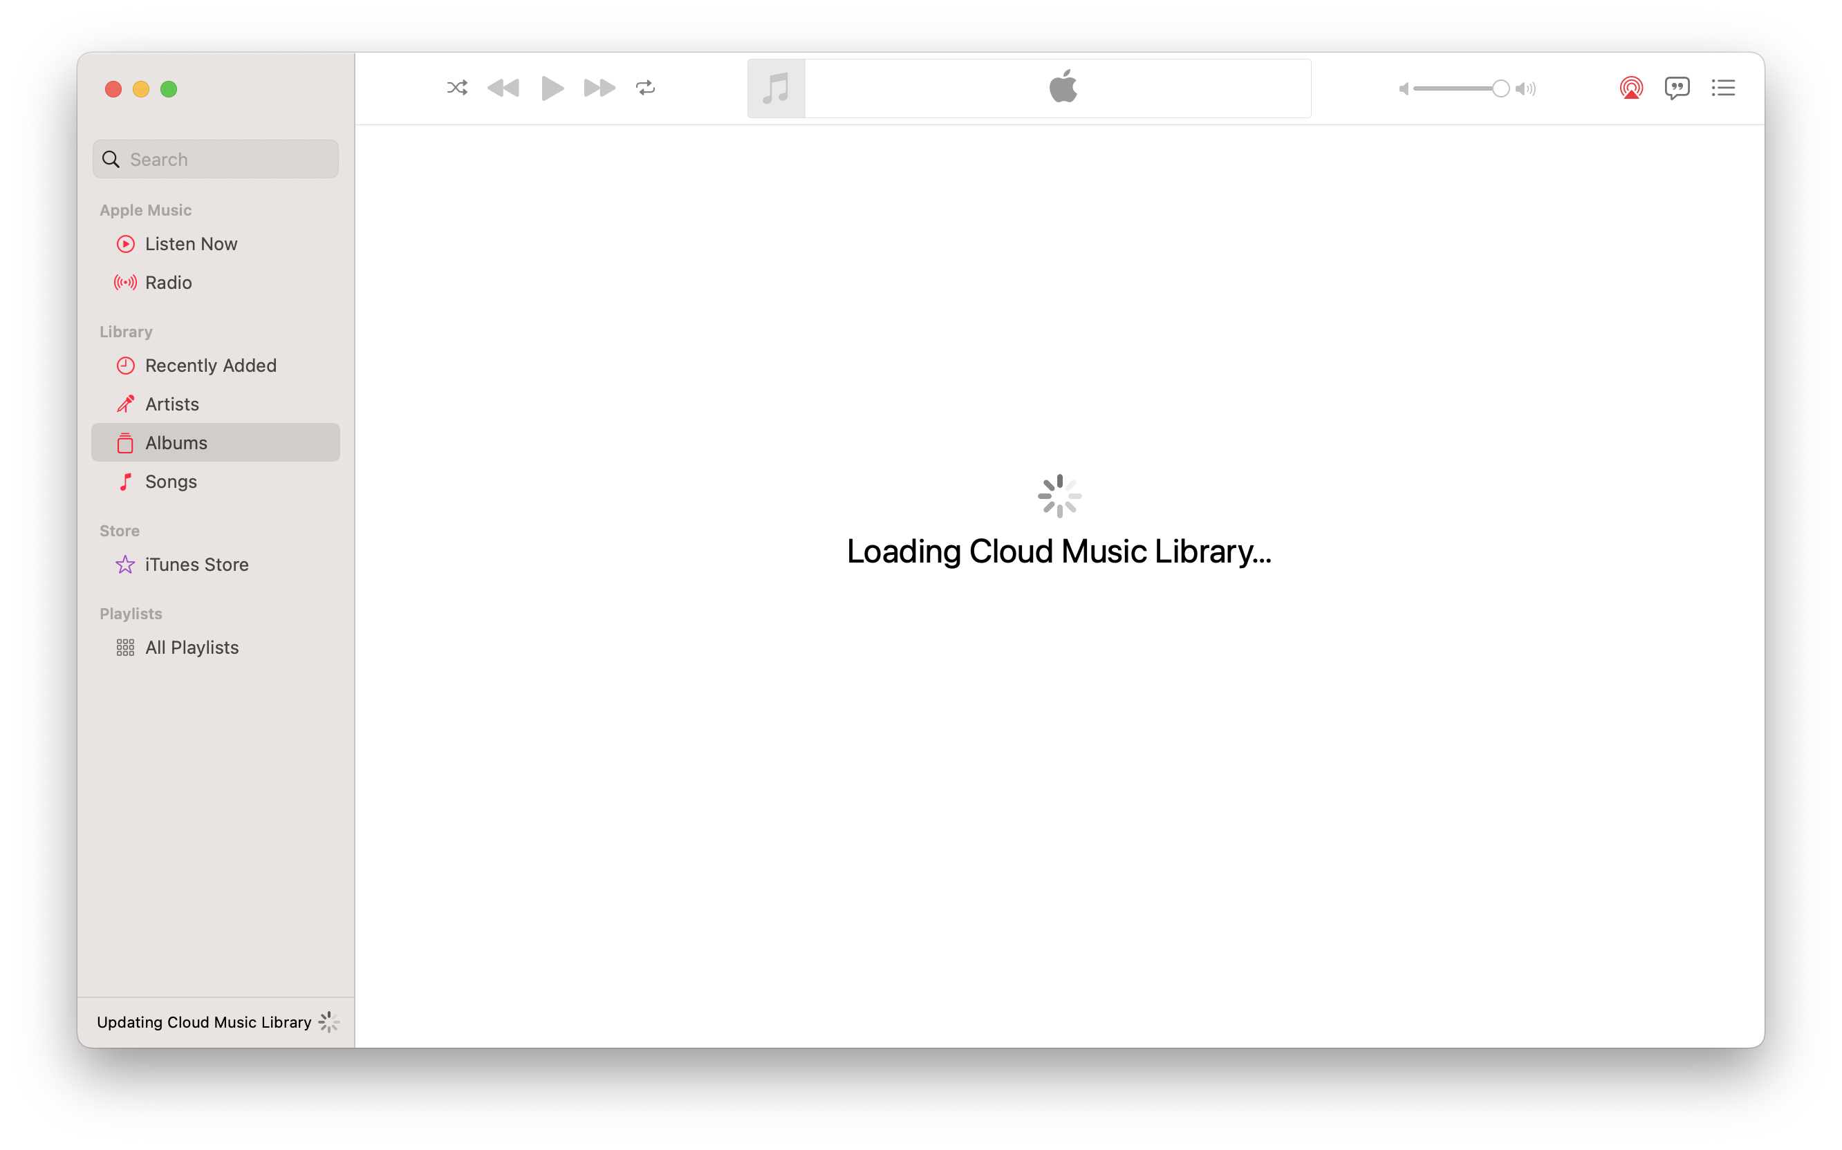Screen dimensions: 1842x1150
Task: Select Songs in Library
Action: pos(215,482)
